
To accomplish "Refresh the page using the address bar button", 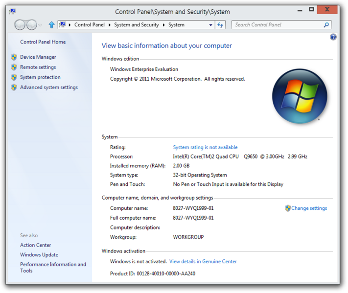I will coord(220,25).
